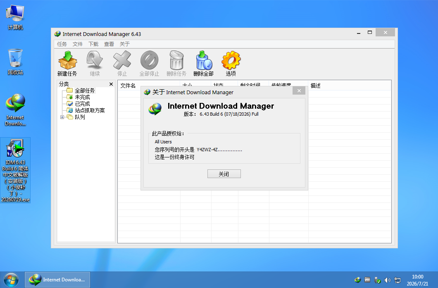Close the 分类 side panel
Image resolution: width=438 pixels, height=288 pixels.
(111, 84)
